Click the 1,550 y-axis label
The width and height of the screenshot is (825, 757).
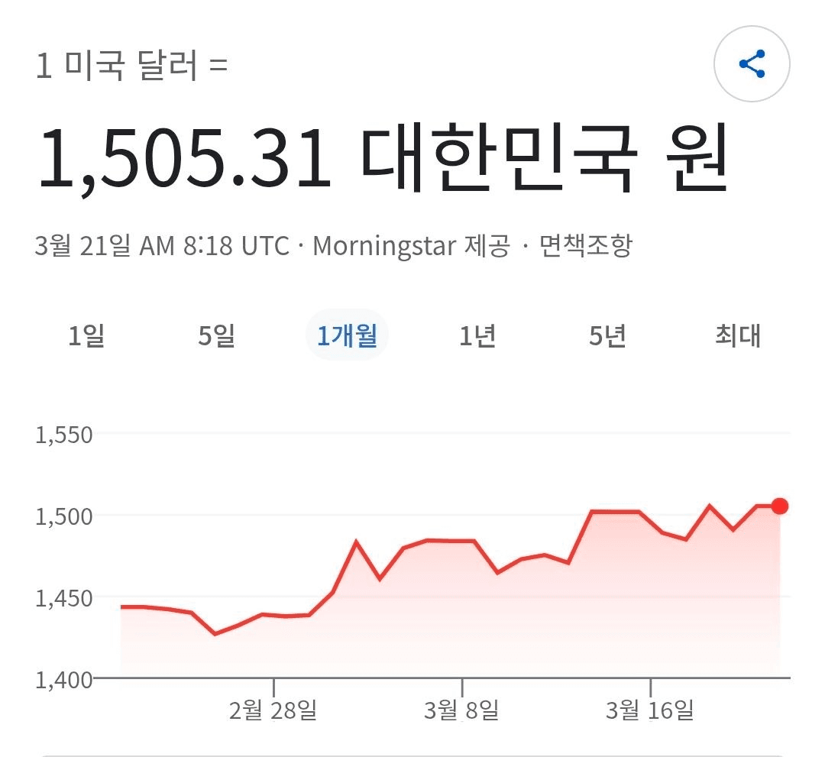(x=64, y=435)
